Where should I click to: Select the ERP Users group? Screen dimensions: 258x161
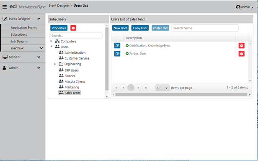click(x=71, y=70)
